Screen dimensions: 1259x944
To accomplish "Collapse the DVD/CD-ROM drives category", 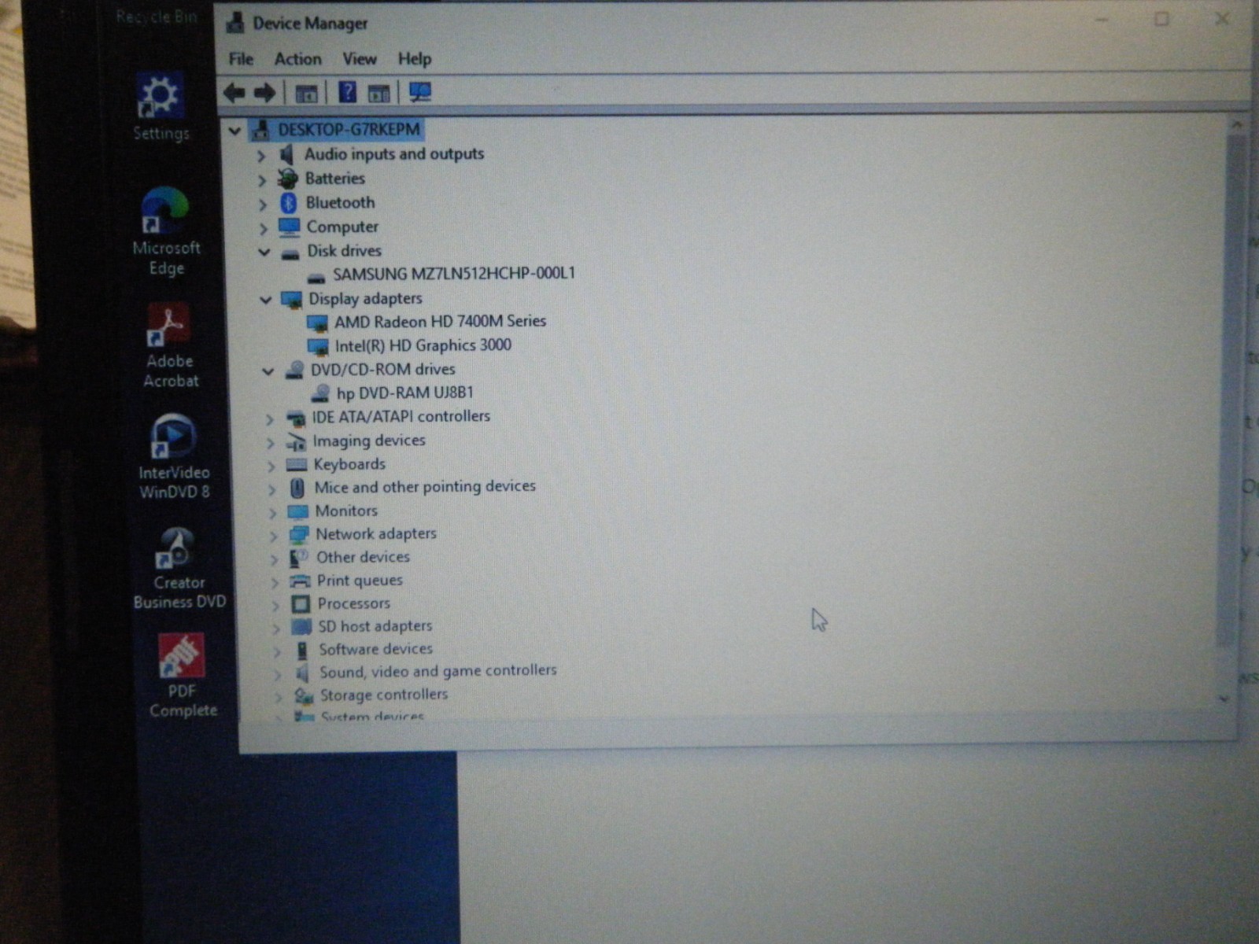I will click(268, 371).
